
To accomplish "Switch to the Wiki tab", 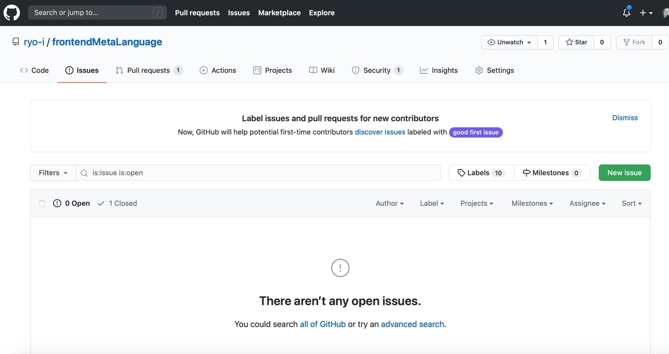I will [322, 70].
